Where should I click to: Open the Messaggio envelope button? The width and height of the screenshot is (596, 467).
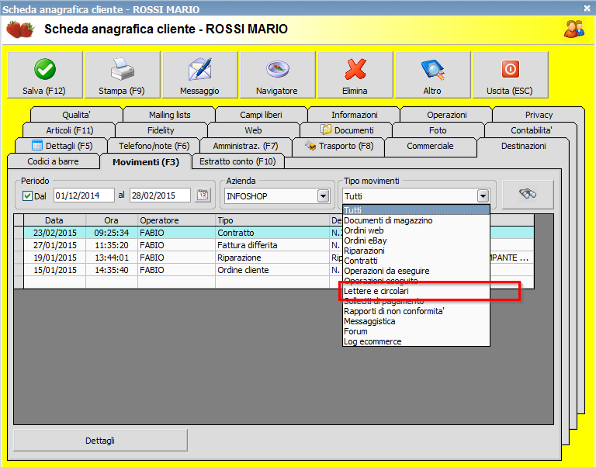click(200, 75)
